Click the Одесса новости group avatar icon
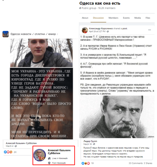Image resolution: width=157 pixels, height=167 pixels. click(6, 34)
